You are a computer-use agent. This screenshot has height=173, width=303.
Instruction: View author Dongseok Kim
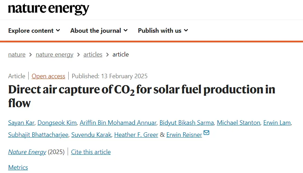[x=57, y=123]
